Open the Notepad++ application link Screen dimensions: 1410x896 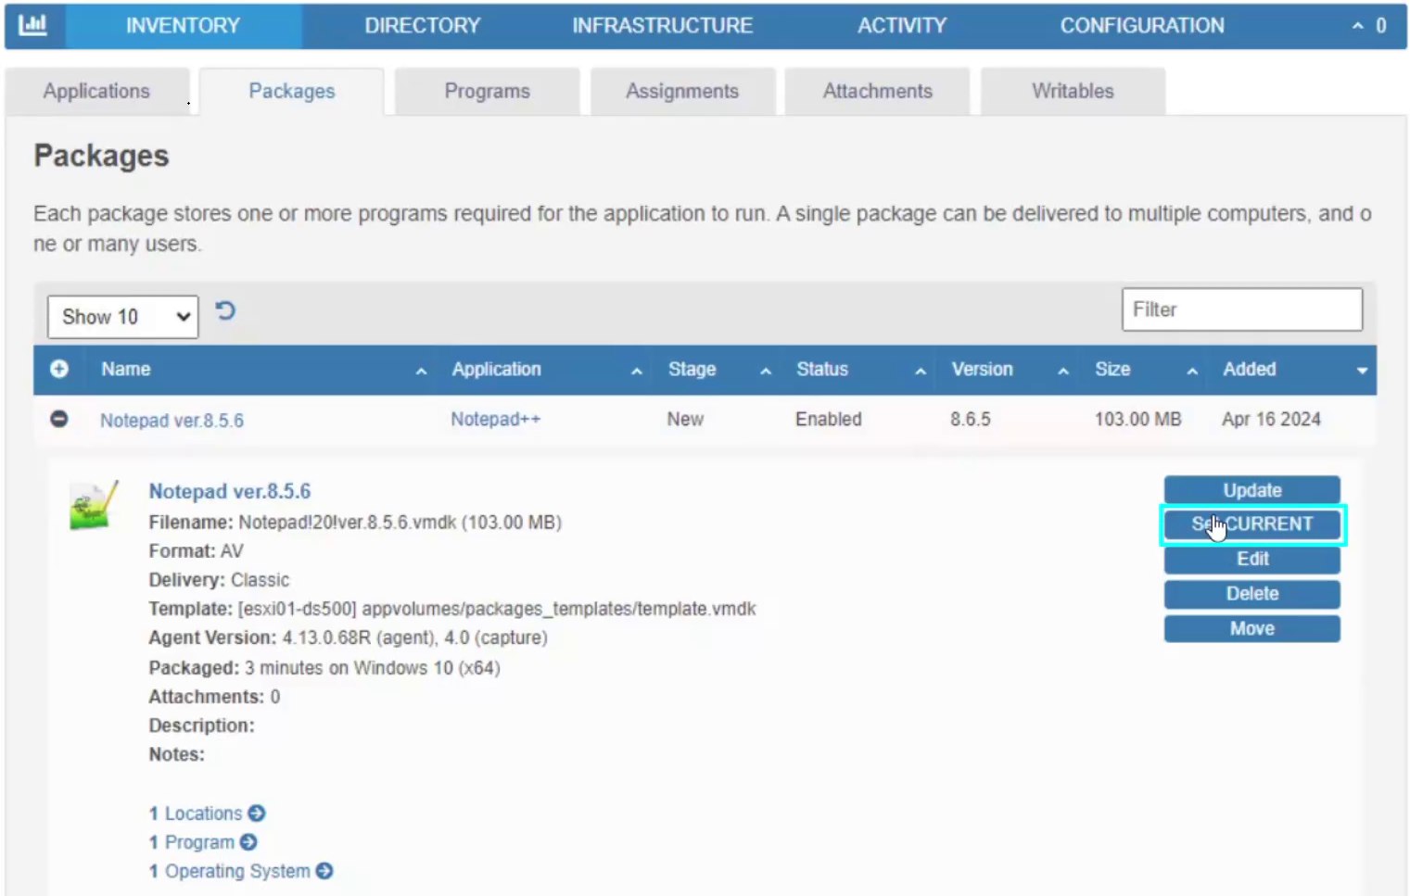click(495, 419)
